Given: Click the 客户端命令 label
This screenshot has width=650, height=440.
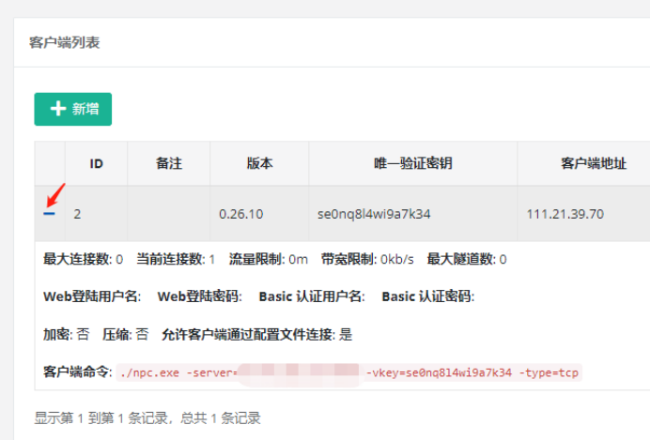Looking at the screenshot, I should click(78, 372).
